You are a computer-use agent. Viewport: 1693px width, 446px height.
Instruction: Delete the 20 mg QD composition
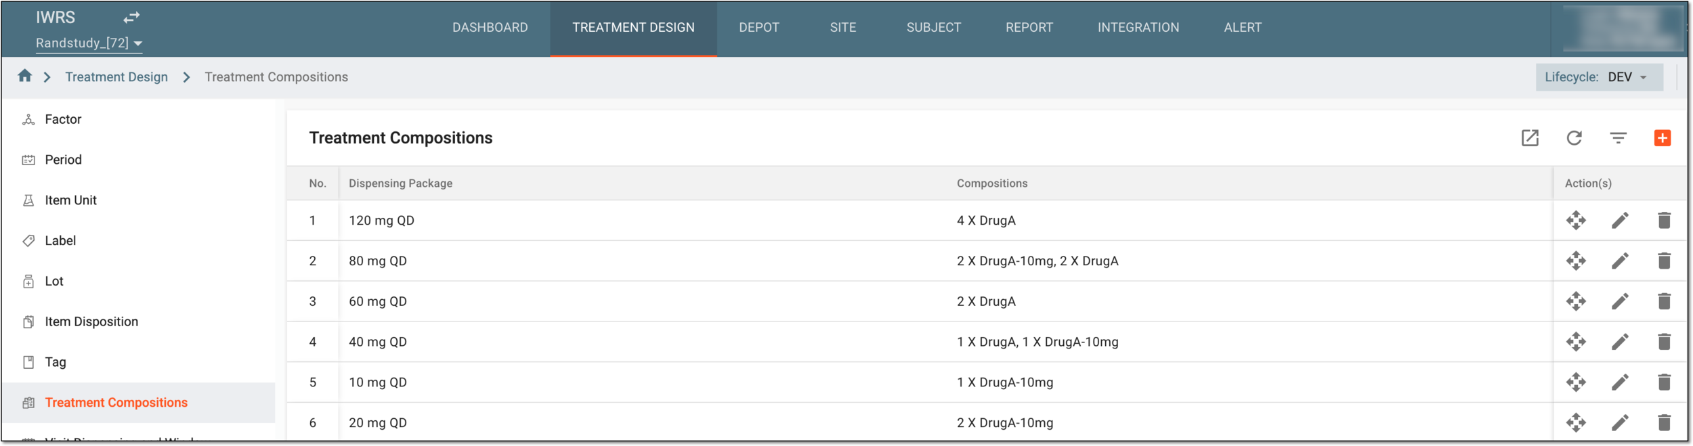(1664, 423)
